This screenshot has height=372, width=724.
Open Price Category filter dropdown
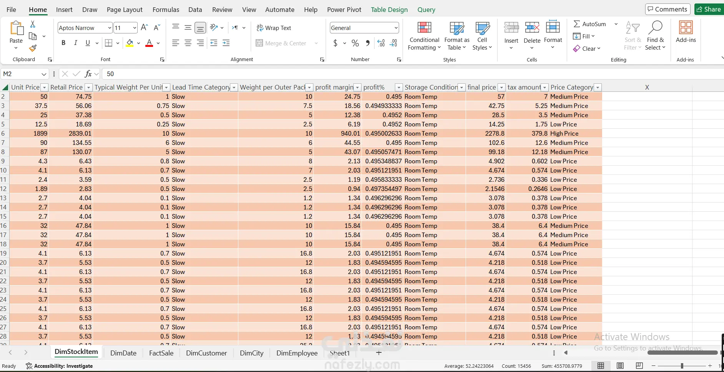pos(598,88)
